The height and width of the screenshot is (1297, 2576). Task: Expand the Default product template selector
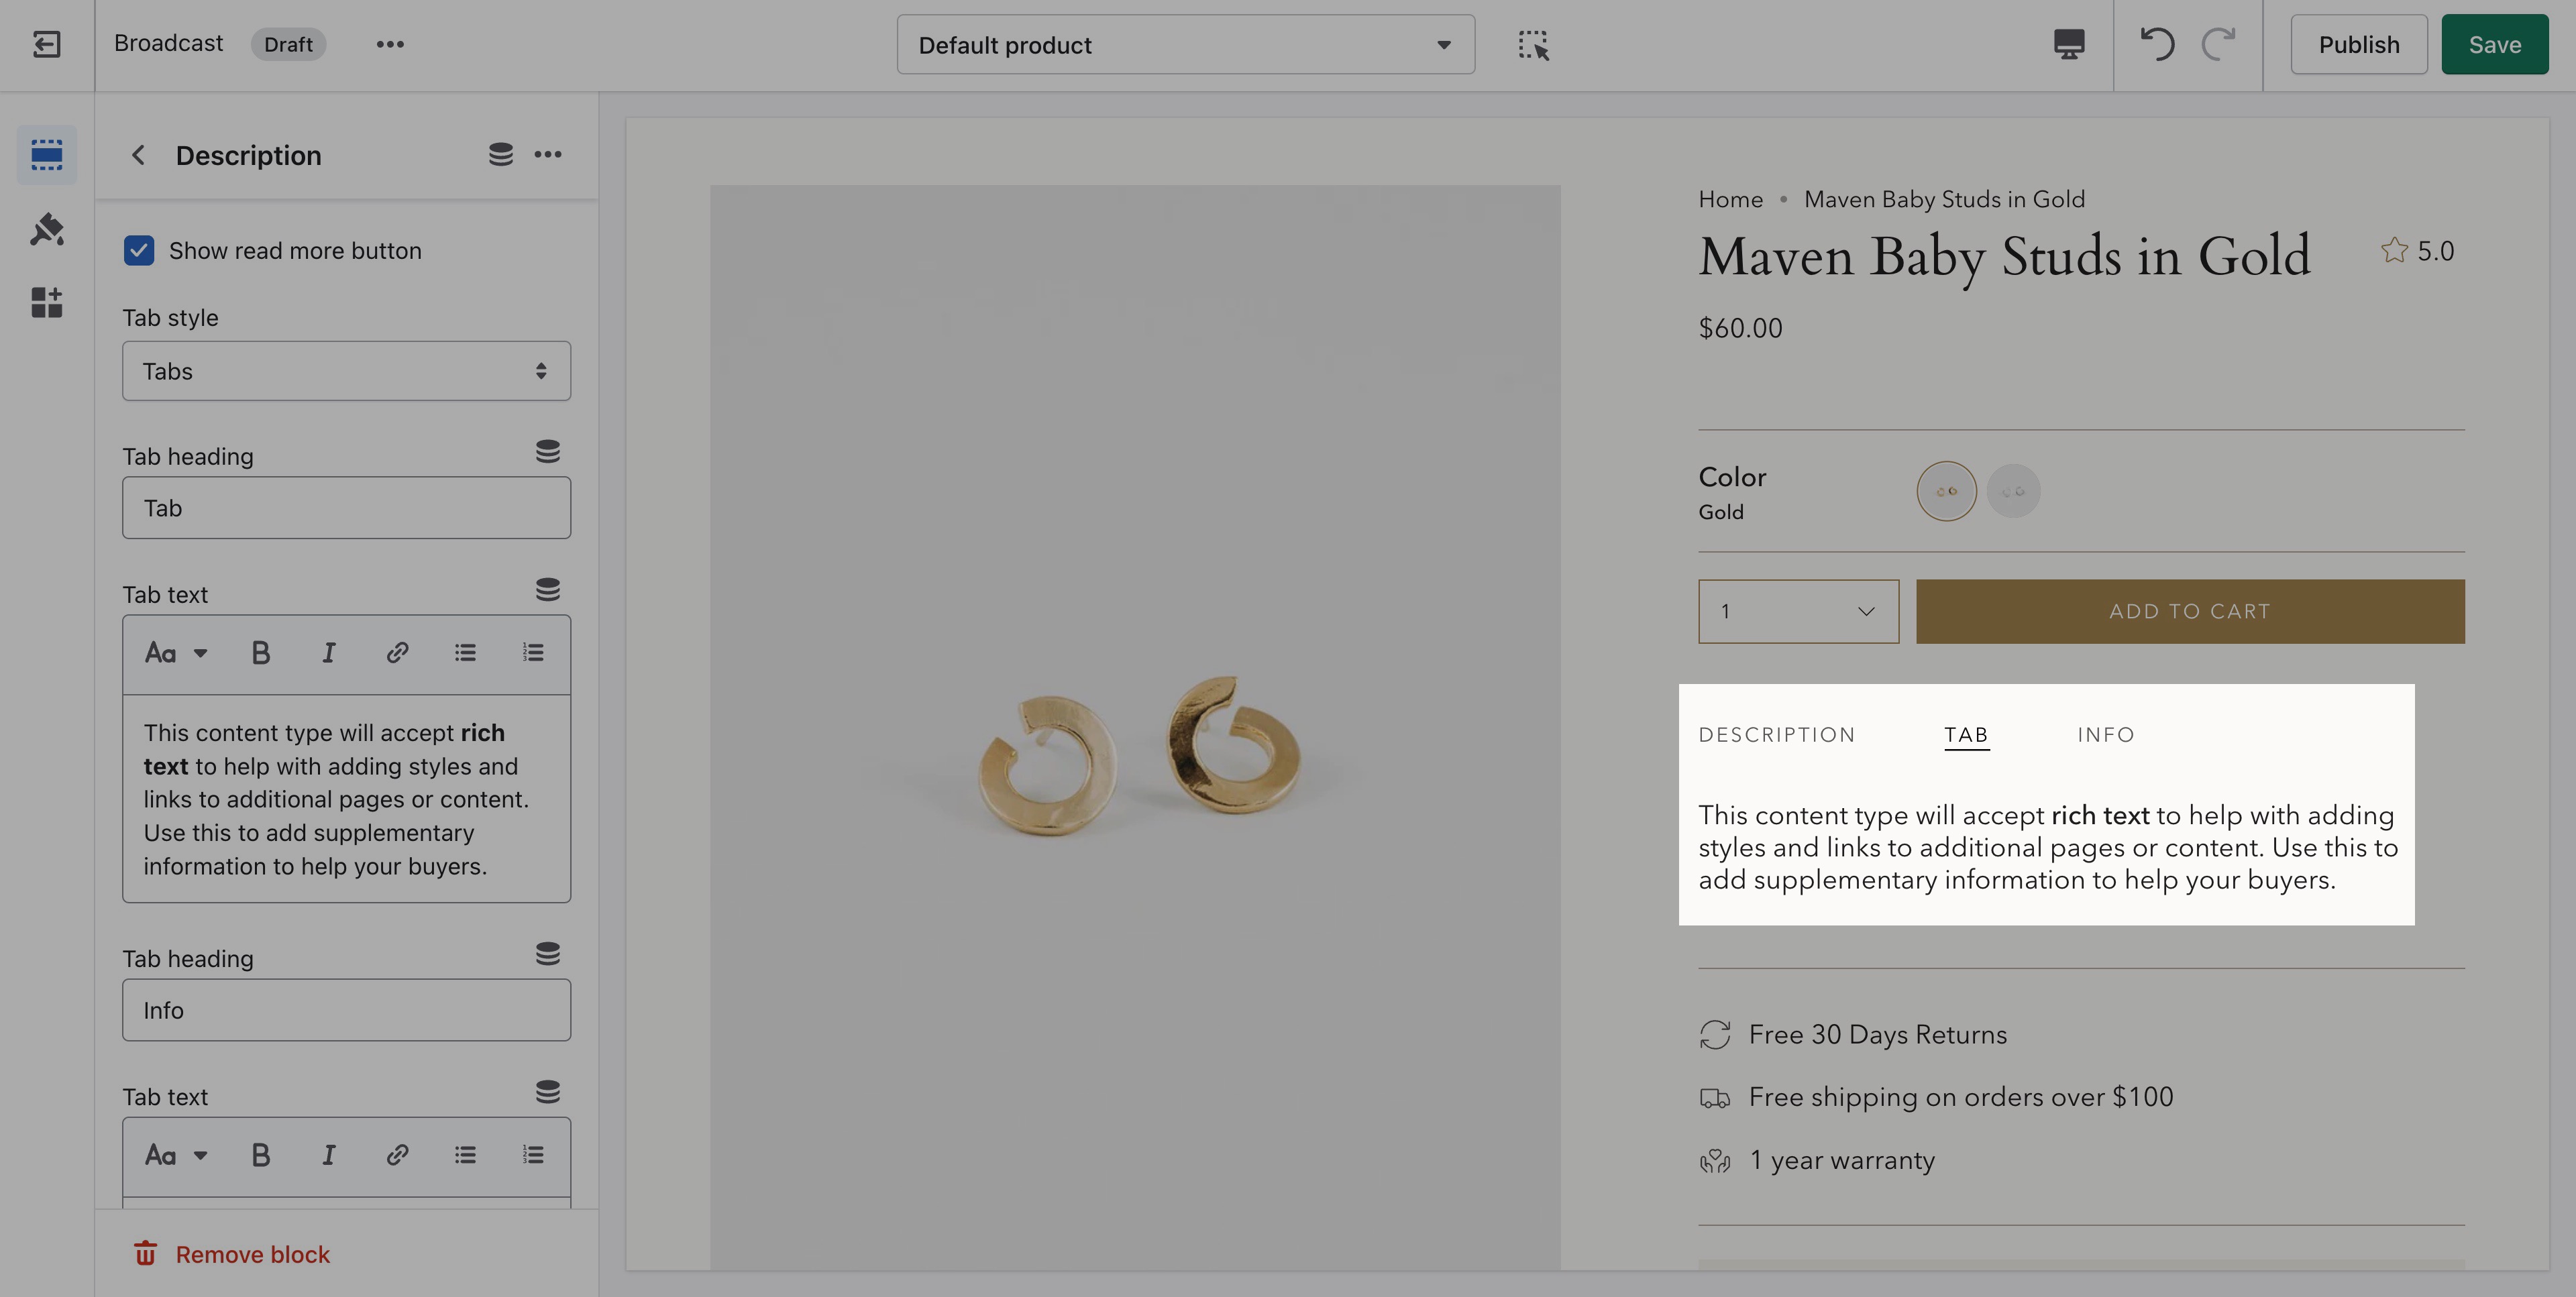(x=1185, y=45)
